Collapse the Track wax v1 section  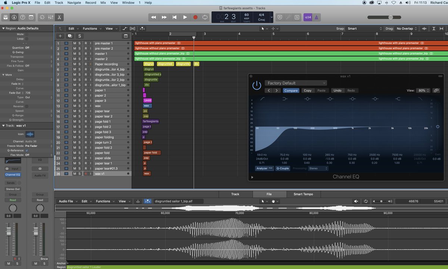click(x=3, y=126)
